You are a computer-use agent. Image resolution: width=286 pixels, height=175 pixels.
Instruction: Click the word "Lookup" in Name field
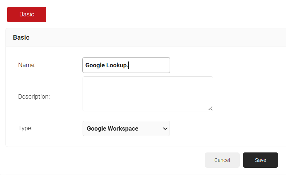116,65
